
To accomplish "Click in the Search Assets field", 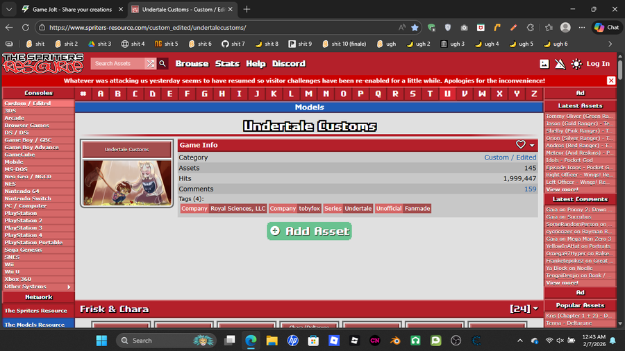I will click(117, 63).
